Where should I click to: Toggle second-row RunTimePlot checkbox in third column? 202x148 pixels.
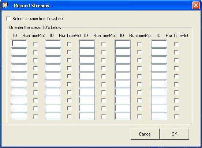tap(104, 52)
